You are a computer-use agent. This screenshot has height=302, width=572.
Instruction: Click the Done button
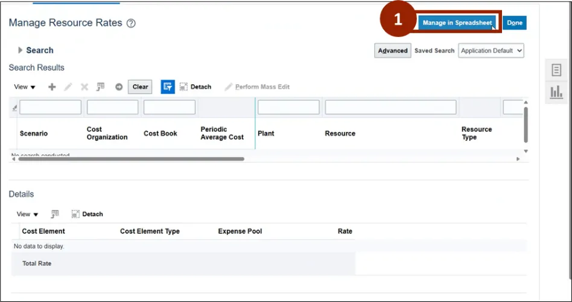click(514, 22)
